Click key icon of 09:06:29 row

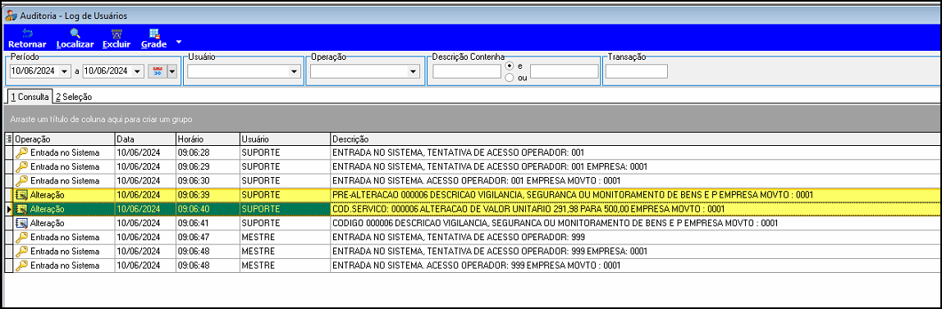(21, 166)
